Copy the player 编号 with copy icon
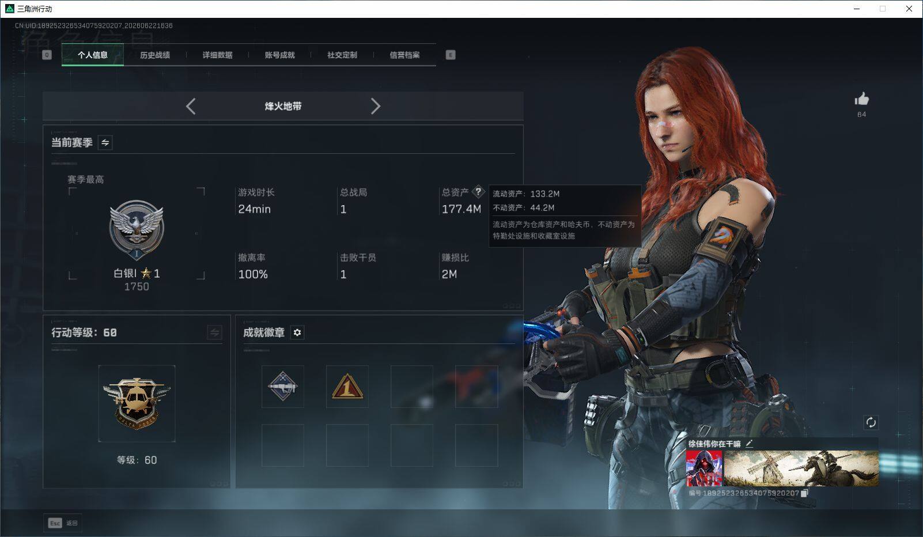Screen dimensions: 923x537 pos(805,493)
